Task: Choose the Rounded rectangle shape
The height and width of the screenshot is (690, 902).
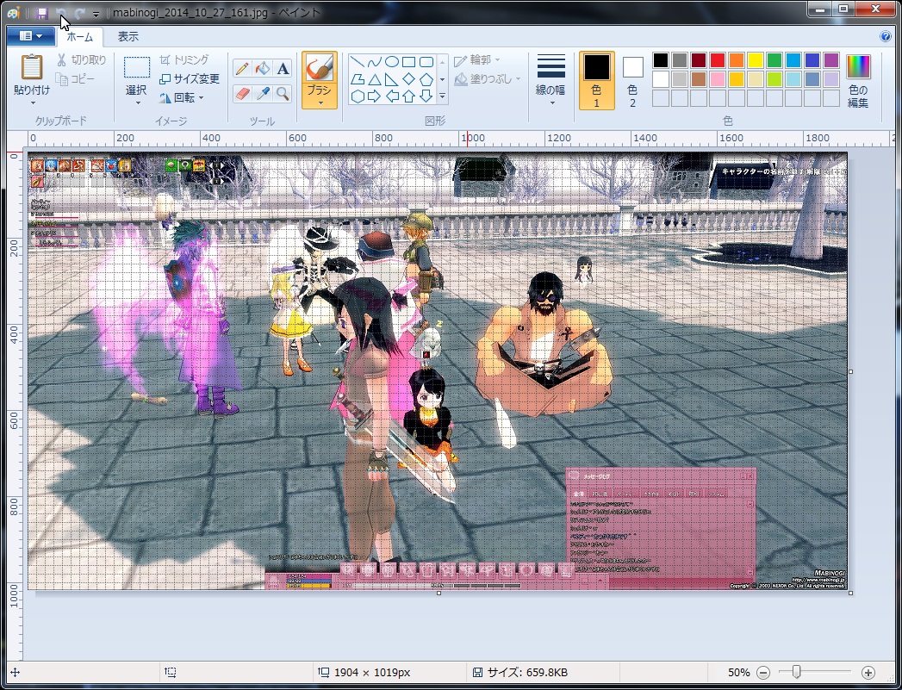Action: pos(426,62)
